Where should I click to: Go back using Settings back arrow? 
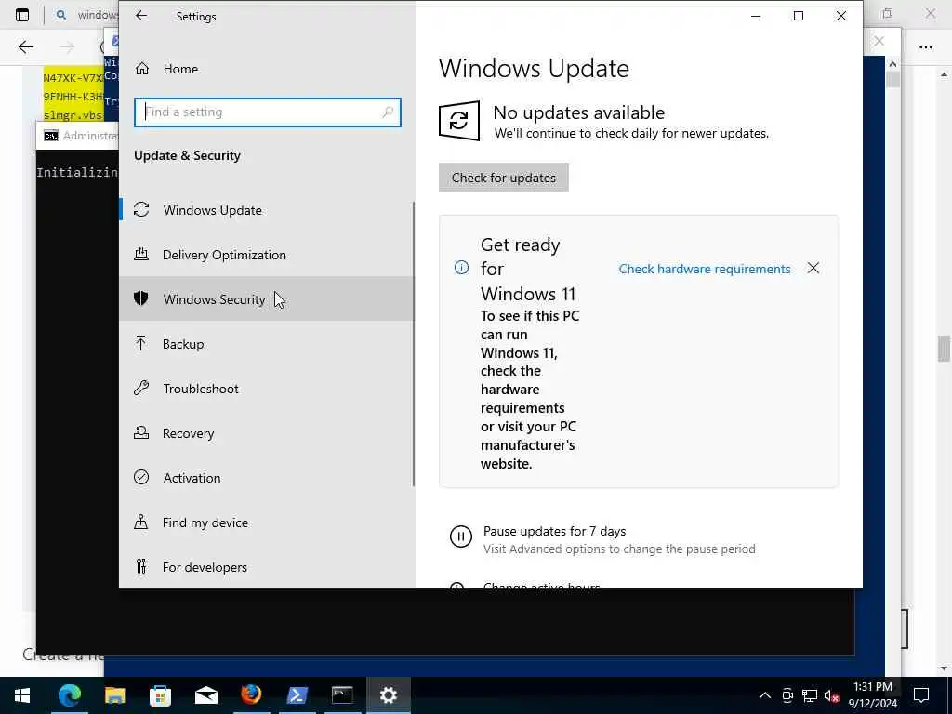click(141, 16)
